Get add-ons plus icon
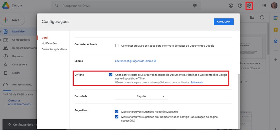Viewport: 280px width, 130px height. [x=275, y=60]
